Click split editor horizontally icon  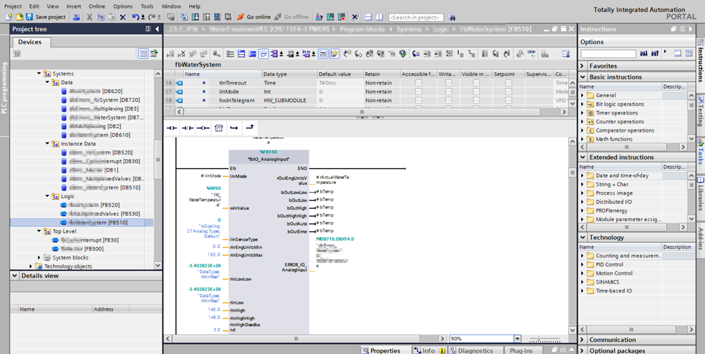pos(368,17)
